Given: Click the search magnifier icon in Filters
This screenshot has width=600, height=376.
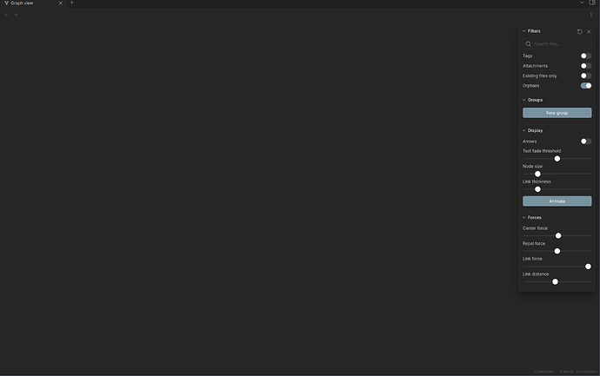Looking at the screenshot, I should [x=528, y=44].
